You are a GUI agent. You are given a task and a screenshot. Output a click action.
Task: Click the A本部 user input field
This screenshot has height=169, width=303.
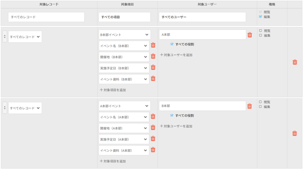point(202,35)
